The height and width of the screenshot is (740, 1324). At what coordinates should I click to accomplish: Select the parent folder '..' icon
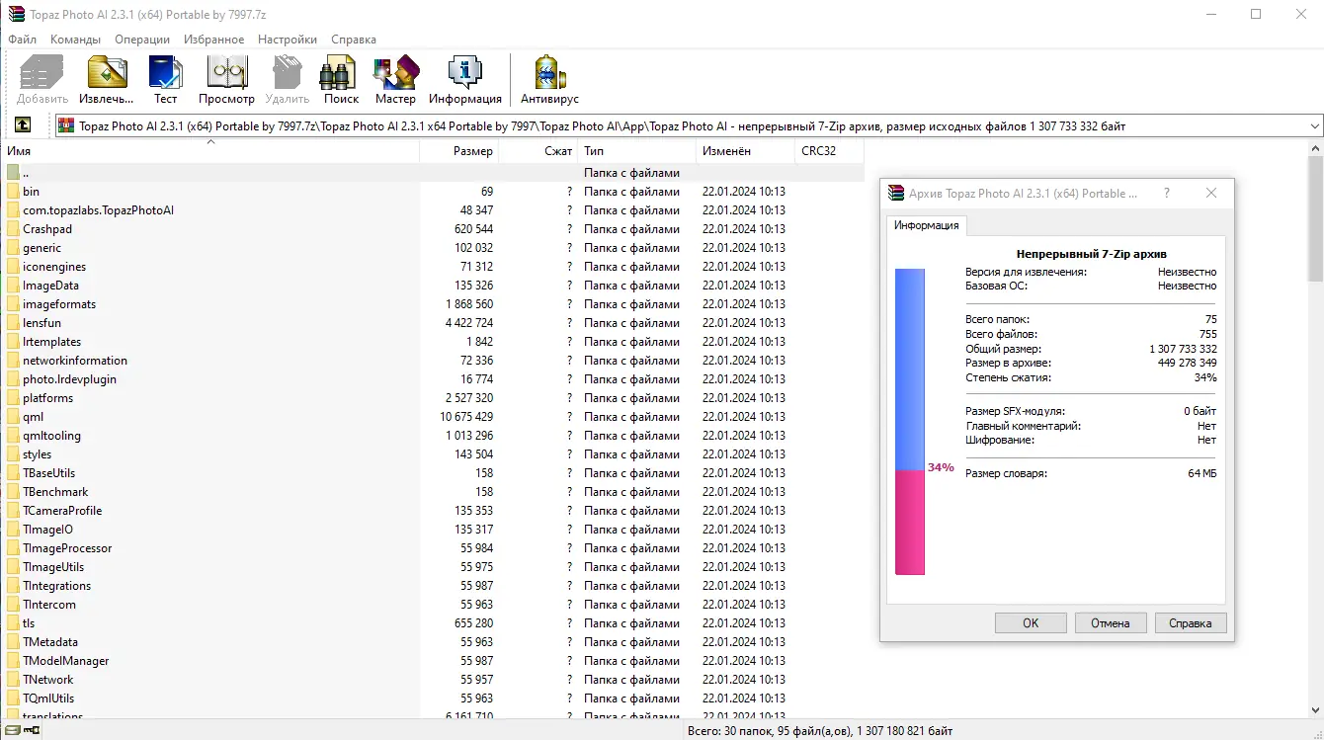point(13,172)
